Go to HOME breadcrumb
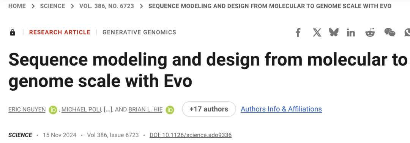Screen dimensions: 410x143 [x=17, y=6]
